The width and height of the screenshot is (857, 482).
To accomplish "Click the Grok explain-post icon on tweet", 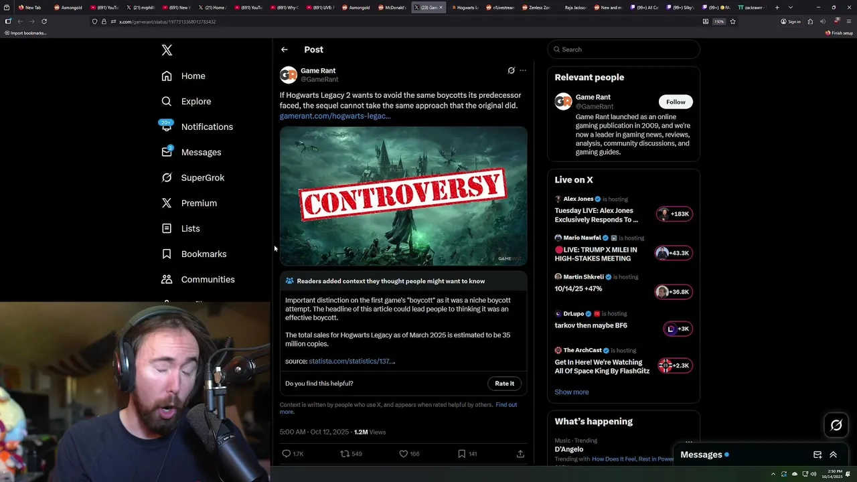I will (x=511, y=70).
